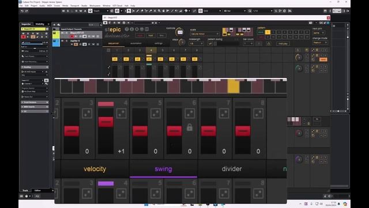Randomize step 7 swing with dice icon
Image resolution: width=369 pixels, height=208 pixels.
click(x=224, y=114)
